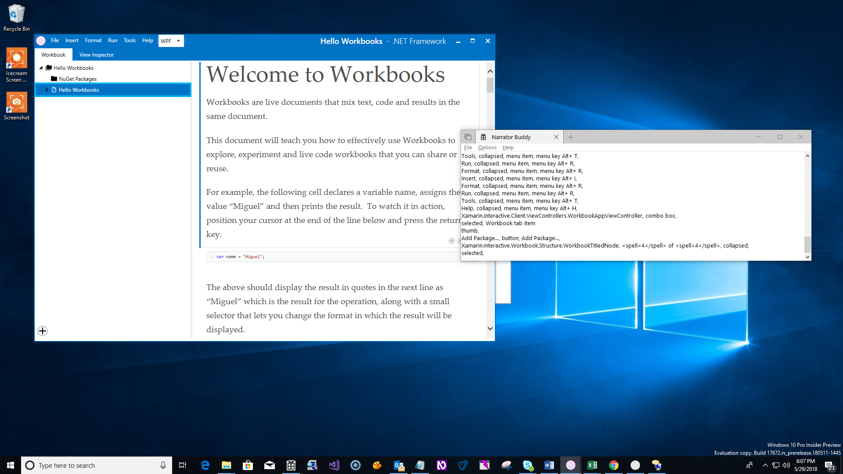Select the Workbook tab
This screenshot has height=474, width=843.
(x=54, y=55)
